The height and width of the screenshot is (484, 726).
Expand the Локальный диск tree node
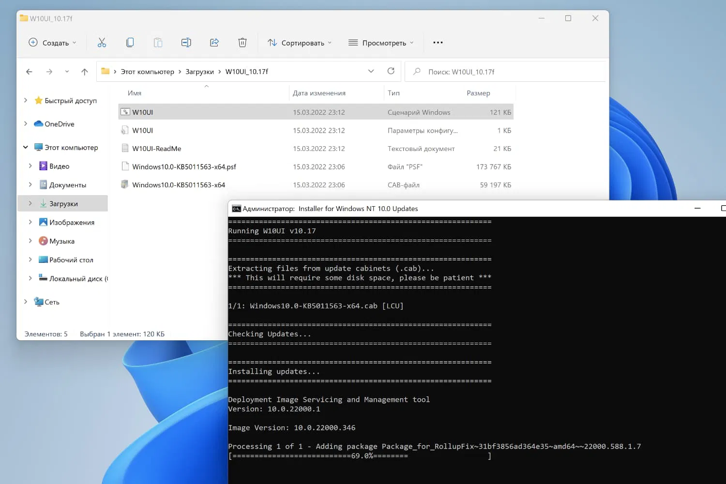pos(30,278)
